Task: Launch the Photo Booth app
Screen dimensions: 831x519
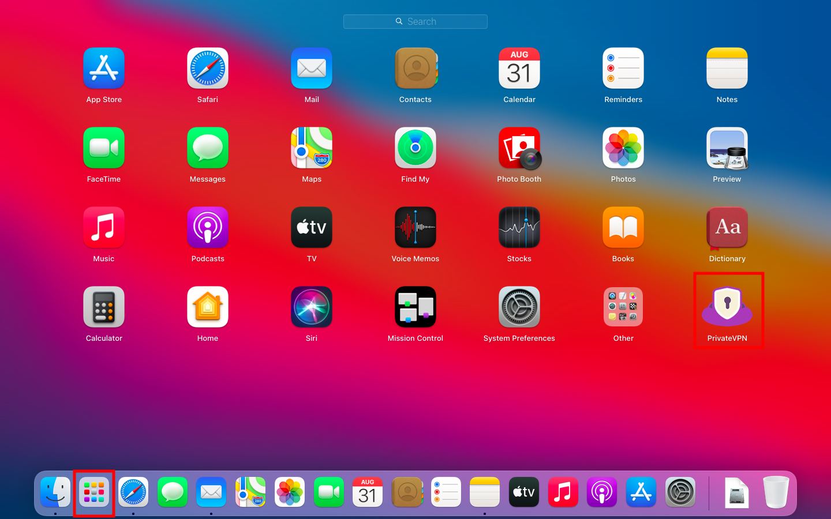Action: coord(519,148)
